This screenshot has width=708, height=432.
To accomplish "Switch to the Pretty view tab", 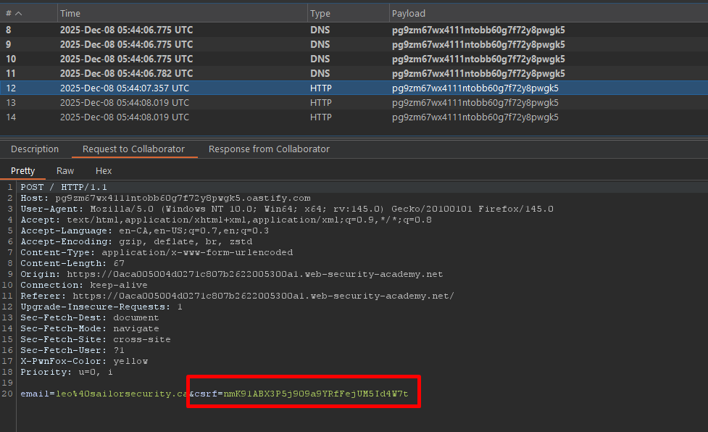I will (22, 171).
